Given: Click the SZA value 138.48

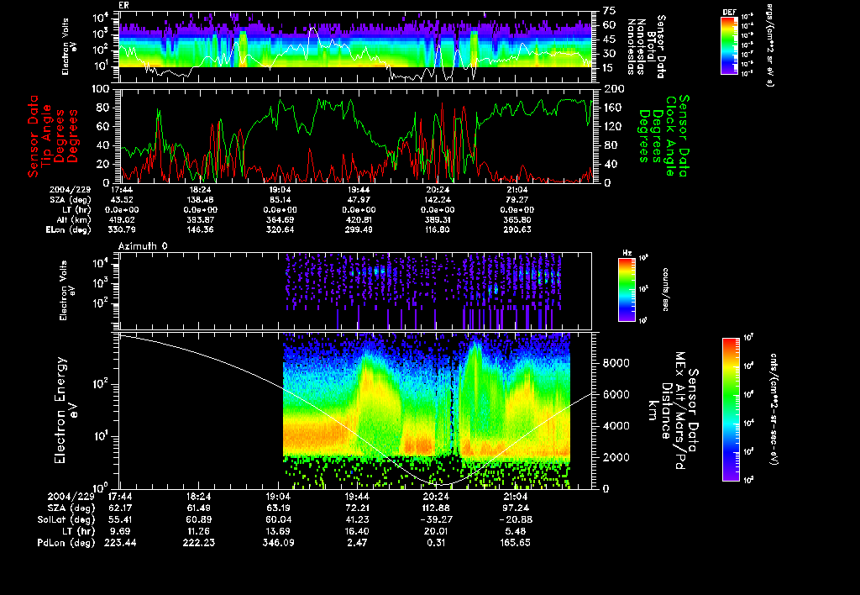Looking at the screenshot, I should tap(200, 200).
